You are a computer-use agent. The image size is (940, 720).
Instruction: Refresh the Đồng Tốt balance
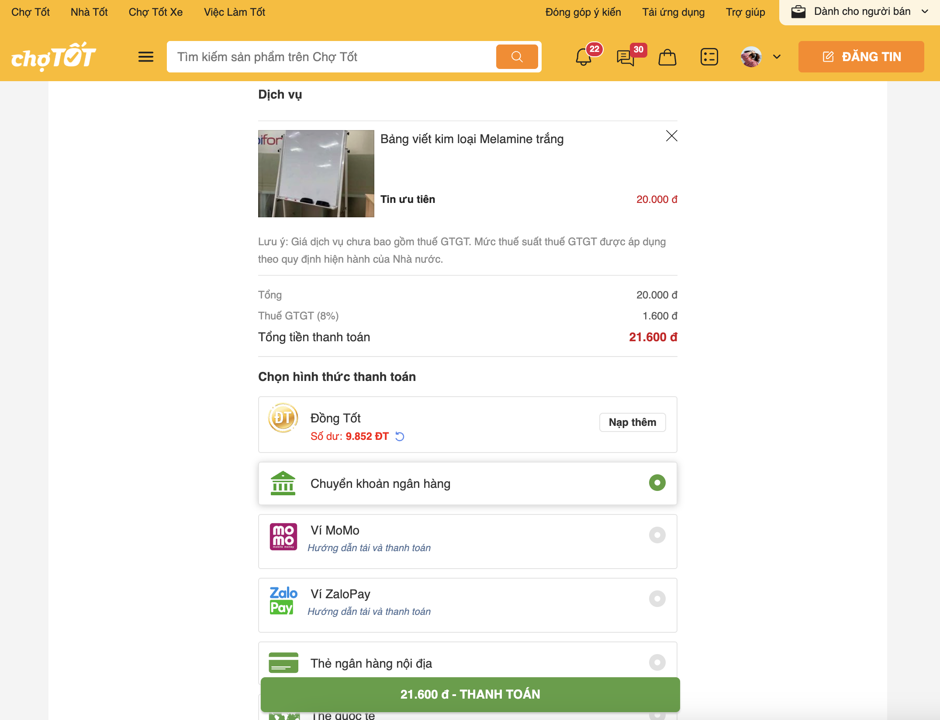(x=400, y=436)
